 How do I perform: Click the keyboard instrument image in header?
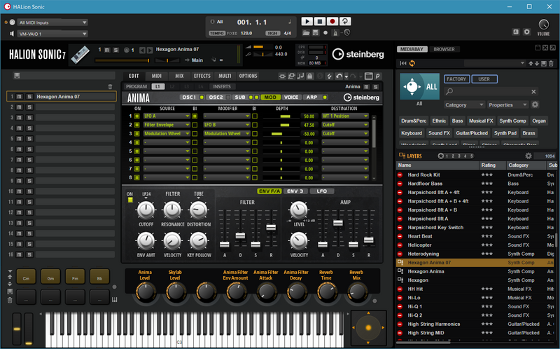pos(80,55)
